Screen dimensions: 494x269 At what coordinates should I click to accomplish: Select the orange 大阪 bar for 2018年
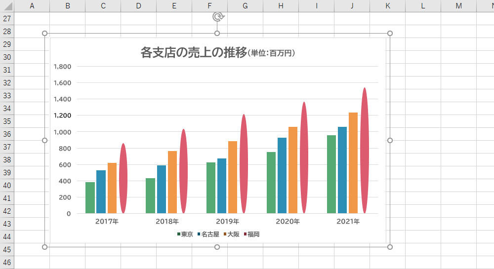point(172,182)
